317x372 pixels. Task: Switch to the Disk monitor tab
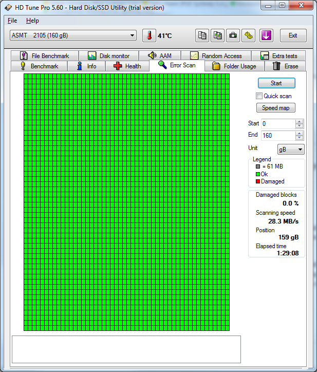109,56
